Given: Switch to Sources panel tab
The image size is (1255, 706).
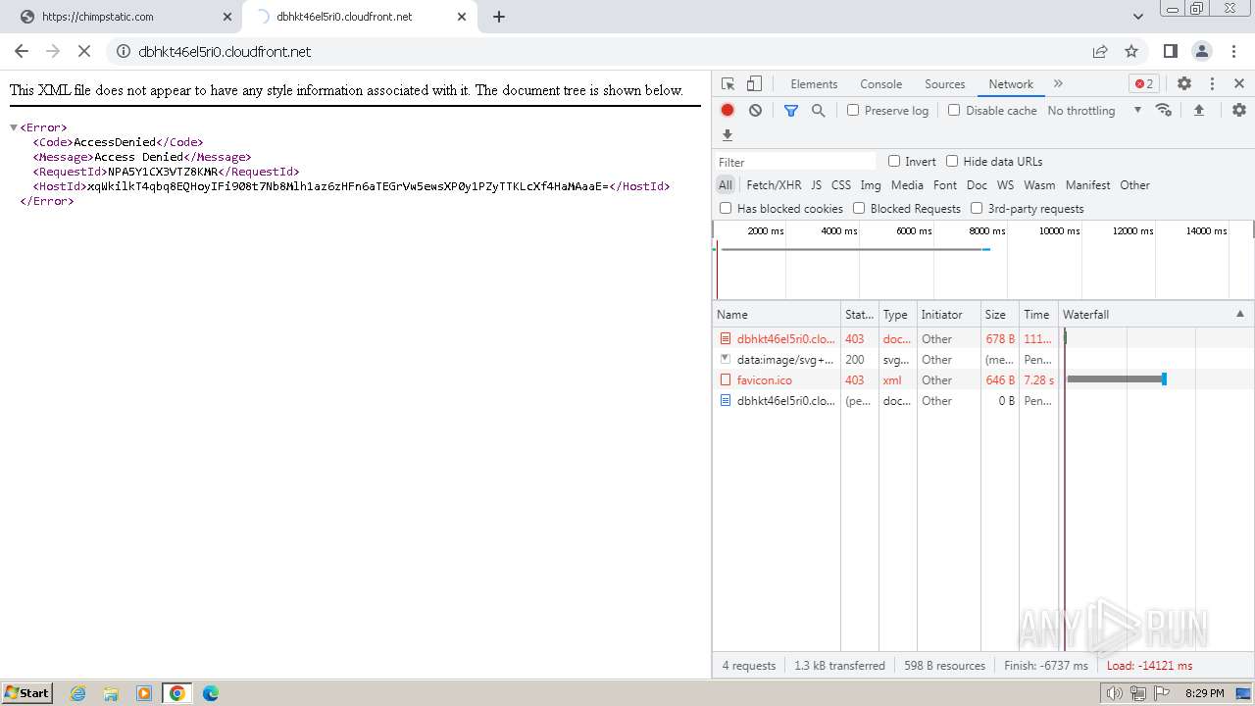Looking at the screenshot, I should click(x=945, y=83).
